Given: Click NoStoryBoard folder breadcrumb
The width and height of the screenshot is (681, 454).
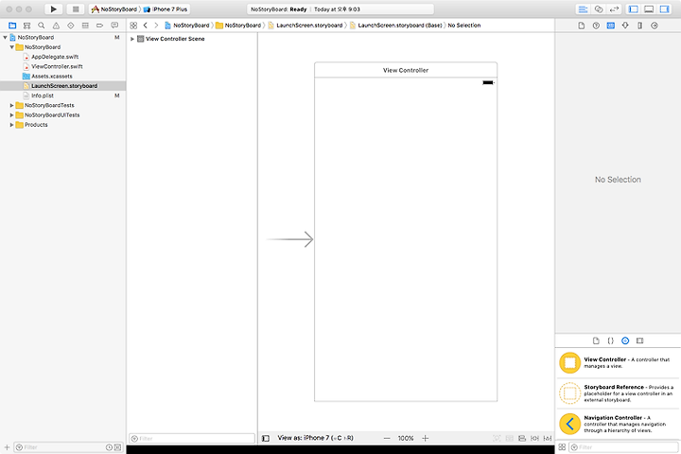Looking at the screenshot, I should point(238,26).
